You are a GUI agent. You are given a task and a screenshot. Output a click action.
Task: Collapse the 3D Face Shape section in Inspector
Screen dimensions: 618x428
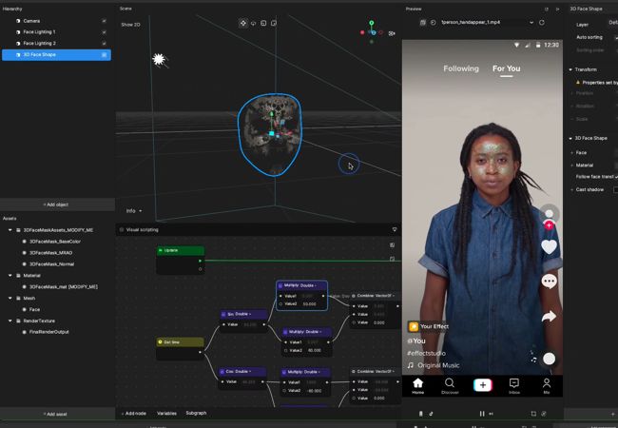pyautogui.click(x=570, y=138)
